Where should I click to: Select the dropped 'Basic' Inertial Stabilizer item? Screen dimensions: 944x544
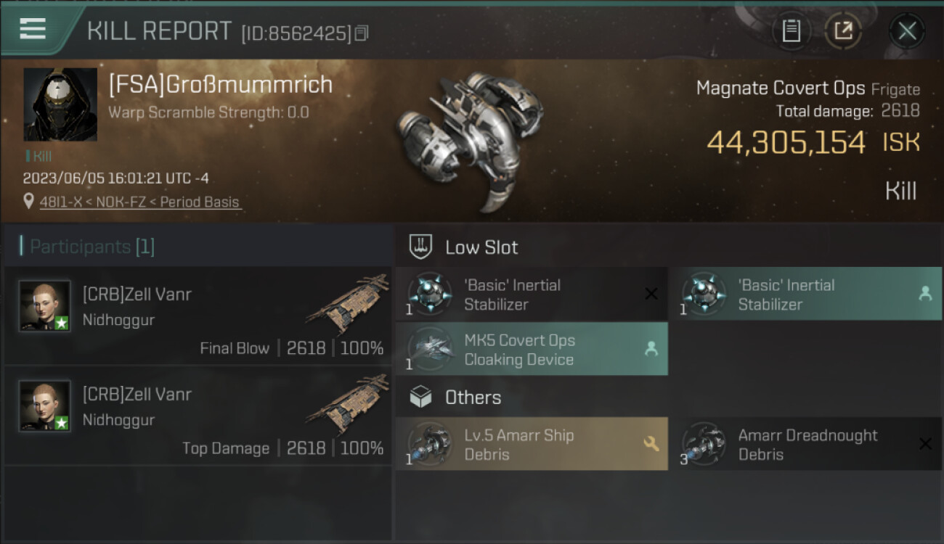[805, 294]
